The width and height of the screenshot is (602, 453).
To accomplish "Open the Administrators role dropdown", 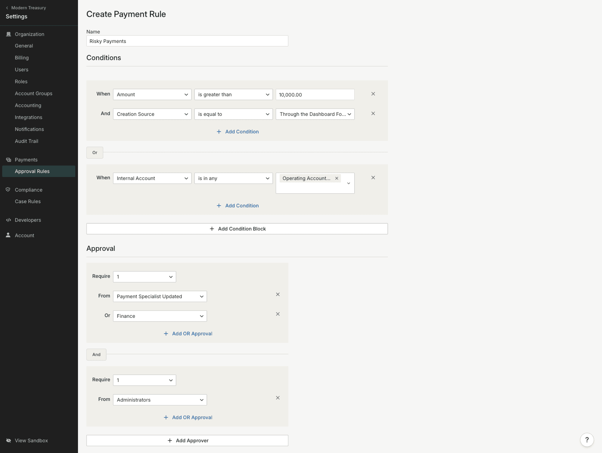I will pyautogui.click(x=160, y=400).
